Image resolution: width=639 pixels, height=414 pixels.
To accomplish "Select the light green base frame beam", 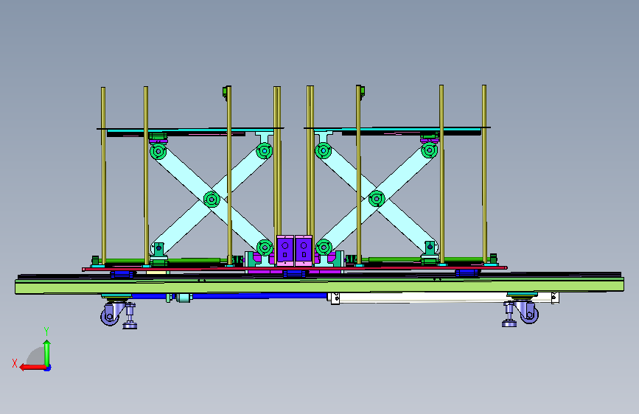I will tap(320, 285).
